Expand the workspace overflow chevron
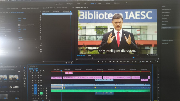180x101 pixels. click(x=127, y=3)
